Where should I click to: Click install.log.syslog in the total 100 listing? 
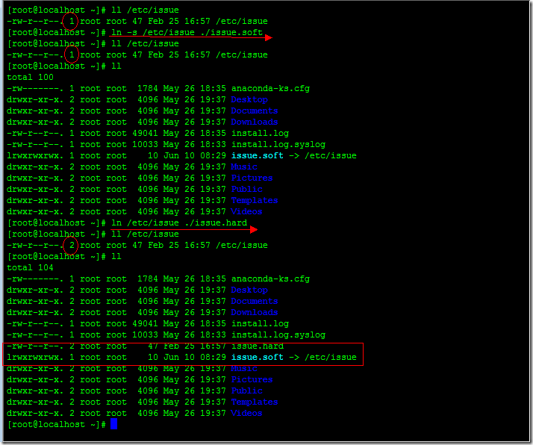(x=278, y=145)
